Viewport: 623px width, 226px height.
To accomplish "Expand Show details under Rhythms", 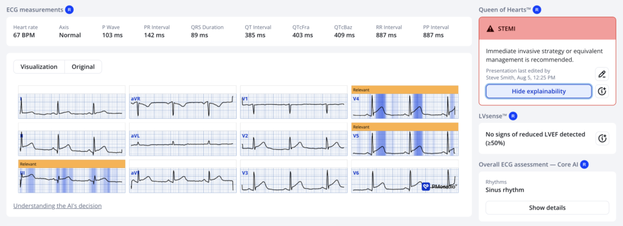I will [x=547, y=208].
